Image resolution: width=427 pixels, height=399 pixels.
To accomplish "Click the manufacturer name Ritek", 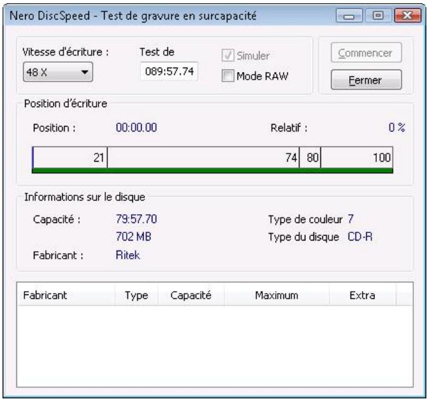I will 128,255.
